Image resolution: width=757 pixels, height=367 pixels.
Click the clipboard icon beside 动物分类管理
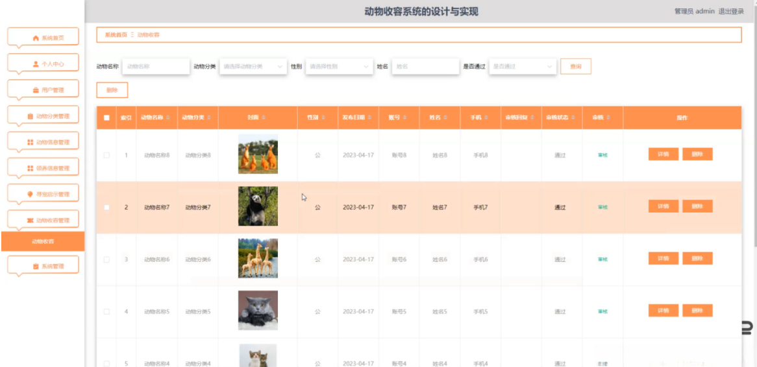31,116
